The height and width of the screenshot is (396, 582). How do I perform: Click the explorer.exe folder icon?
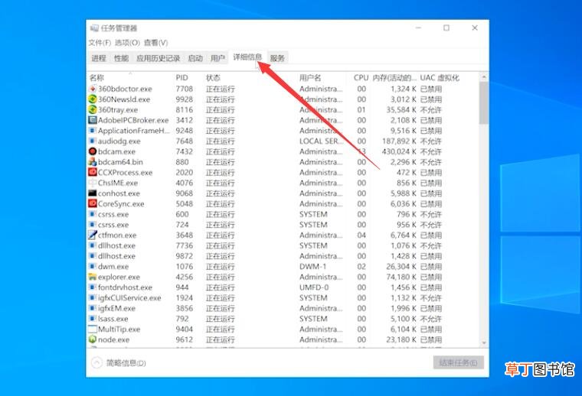(93, 277)
